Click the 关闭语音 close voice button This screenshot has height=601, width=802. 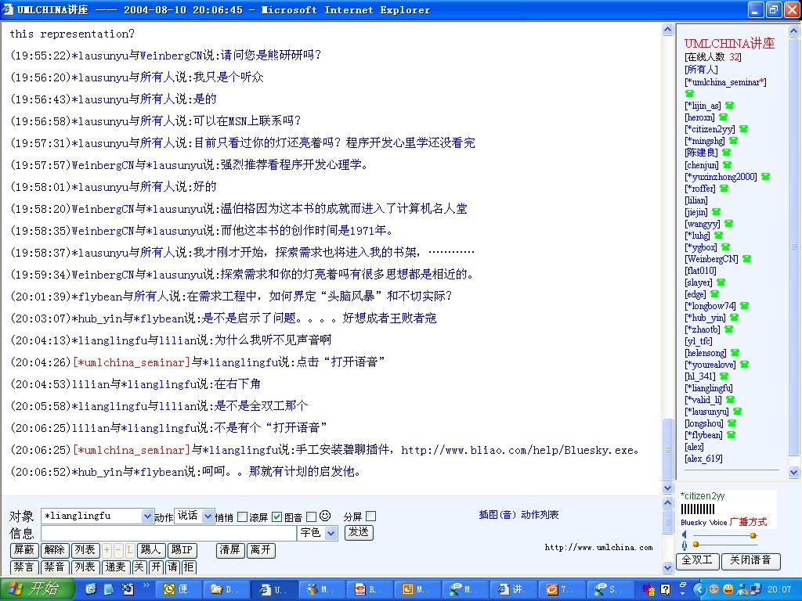[750, 560]
